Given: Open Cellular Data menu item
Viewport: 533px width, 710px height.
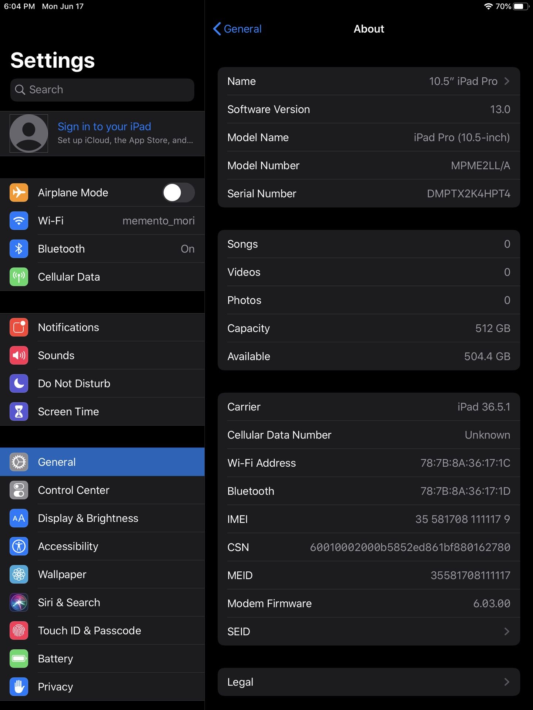Looking at the screenshot, I should click(69, 277).
